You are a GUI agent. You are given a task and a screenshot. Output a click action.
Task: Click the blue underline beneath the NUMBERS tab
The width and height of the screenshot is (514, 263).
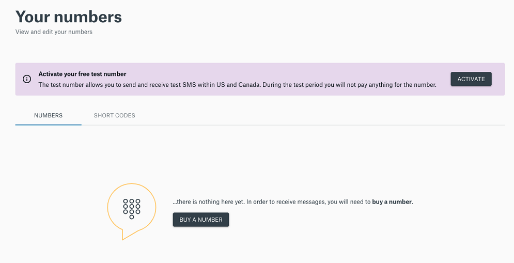(x=48, y=125)
